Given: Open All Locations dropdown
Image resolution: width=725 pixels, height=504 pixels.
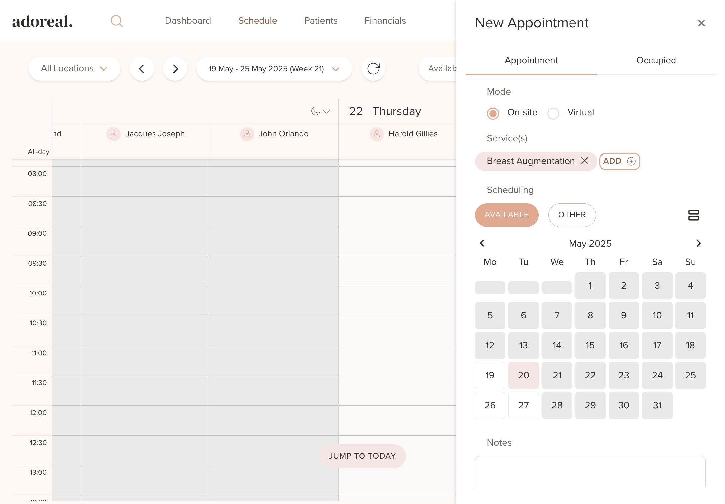Looking at the screenshot, I should coord(74,68).
